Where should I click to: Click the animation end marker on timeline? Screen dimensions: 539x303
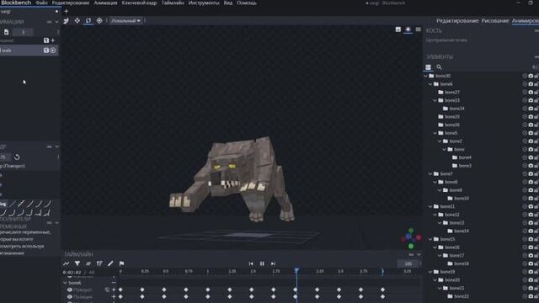point(382,271)
